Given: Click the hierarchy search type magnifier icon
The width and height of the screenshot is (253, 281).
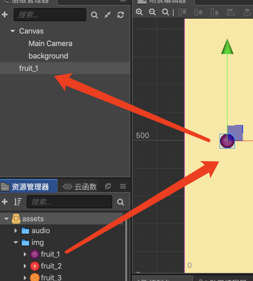Looking at the screenshot, I should [x=94, y=15].
